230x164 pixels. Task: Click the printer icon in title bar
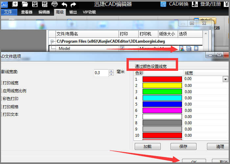pyautogui.click(x=55, y=4)
